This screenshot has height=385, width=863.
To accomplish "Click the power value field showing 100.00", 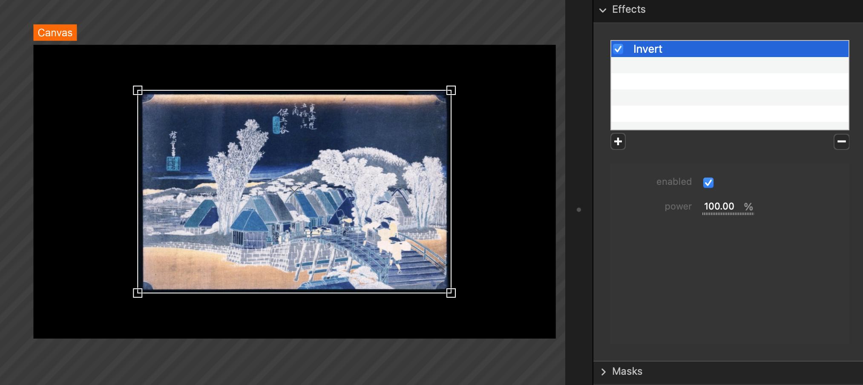I will [719, 206].
